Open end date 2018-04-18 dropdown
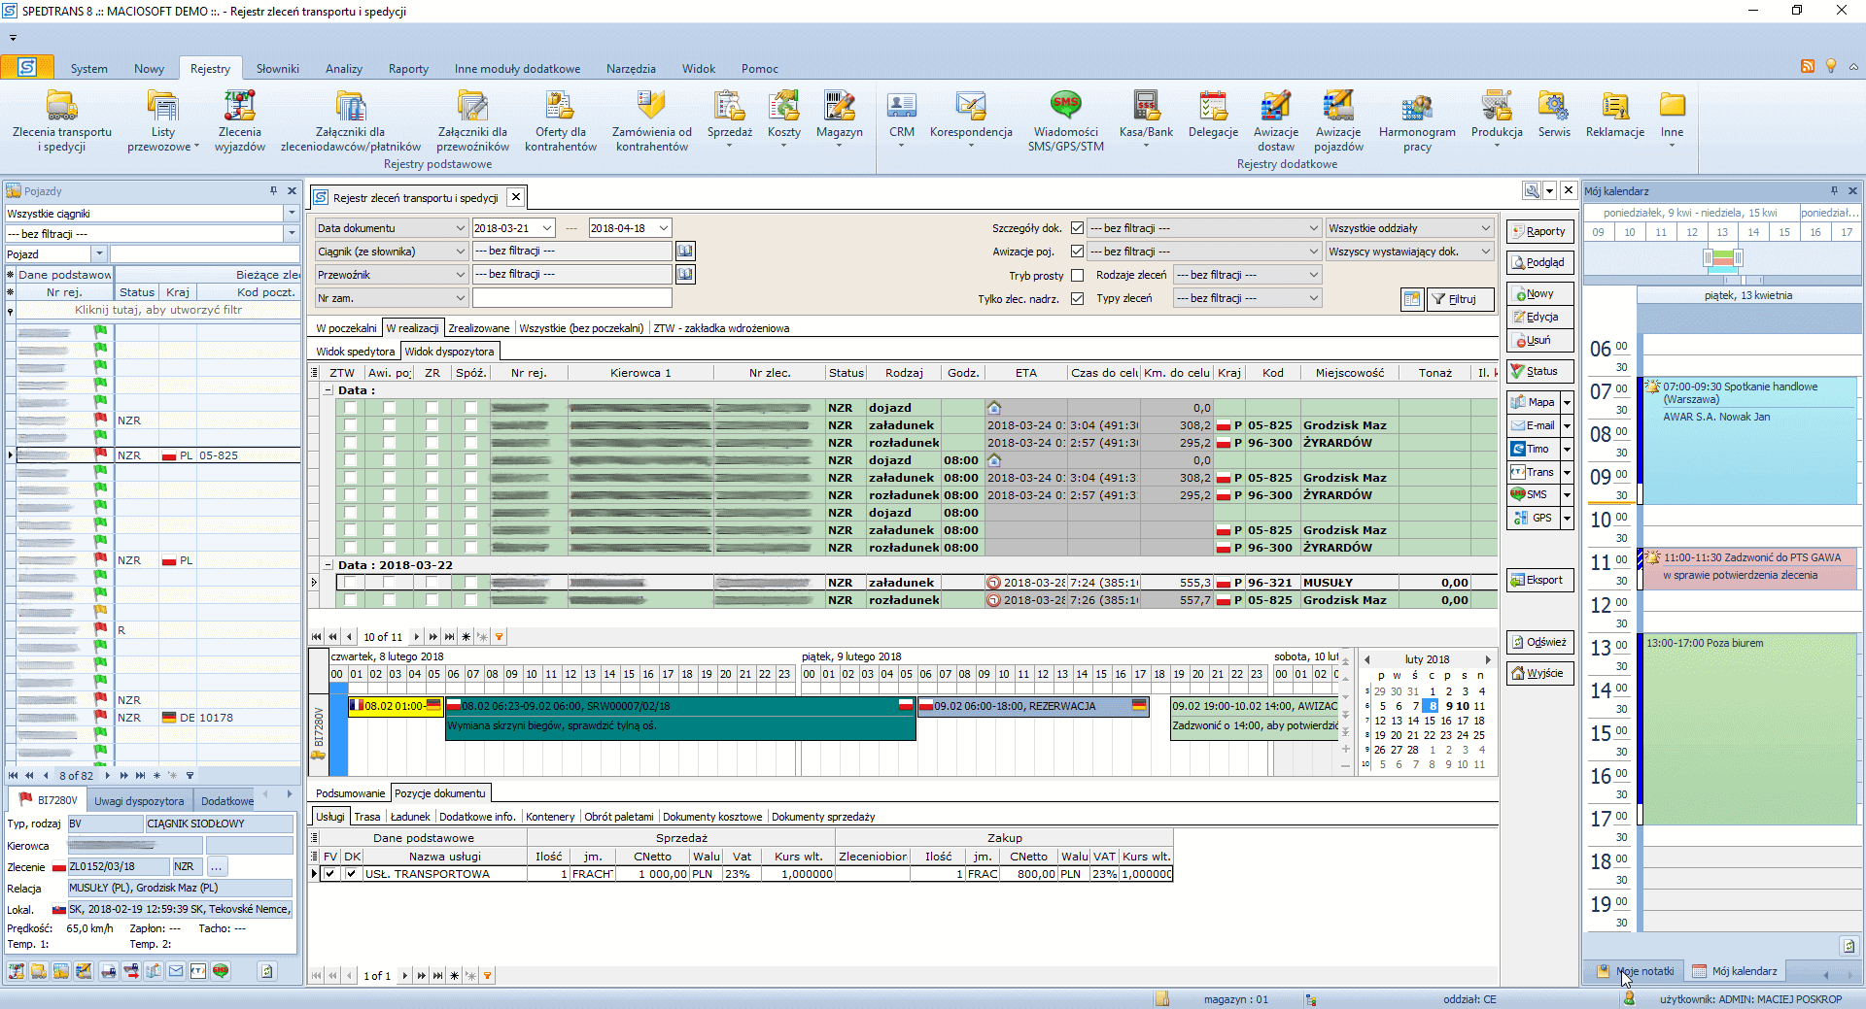 pyautogui.click(x=664, y=228)
